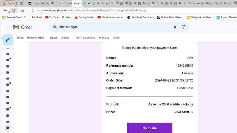The height and width of the screenshot is (133, 237).
Task: Click the browser back arrow
Action: pyautogui.click(x=5, y=10)
